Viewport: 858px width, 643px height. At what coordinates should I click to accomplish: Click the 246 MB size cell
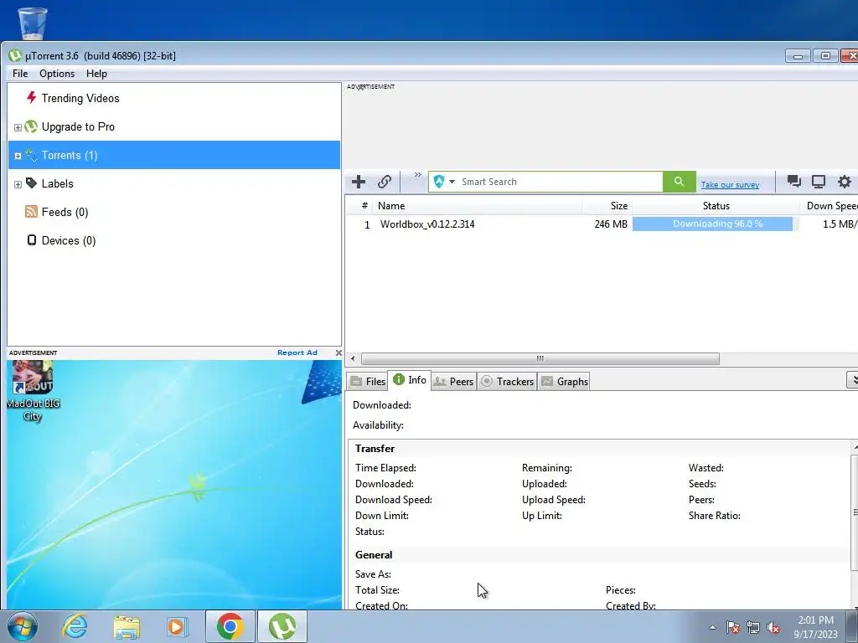coord(611,224)
